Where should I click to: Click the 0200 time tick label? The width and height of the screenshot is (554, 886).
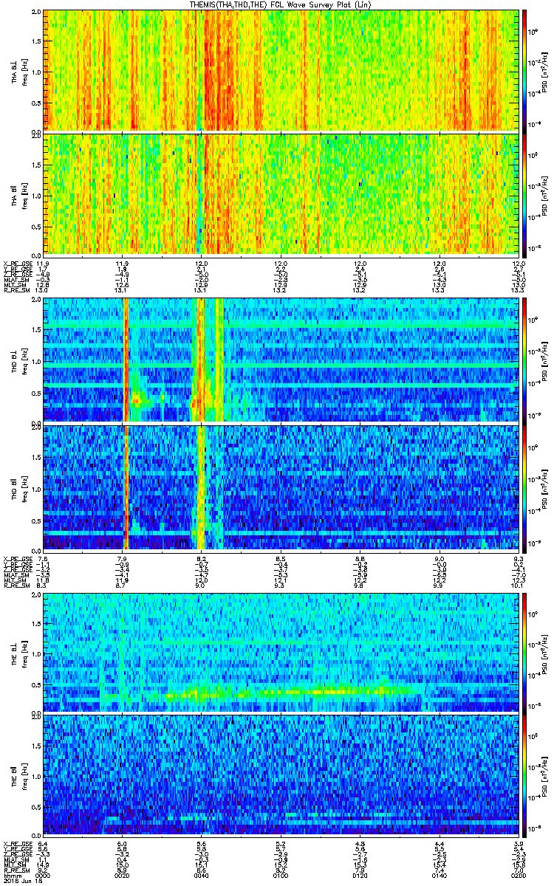click(x=519, y=875)
